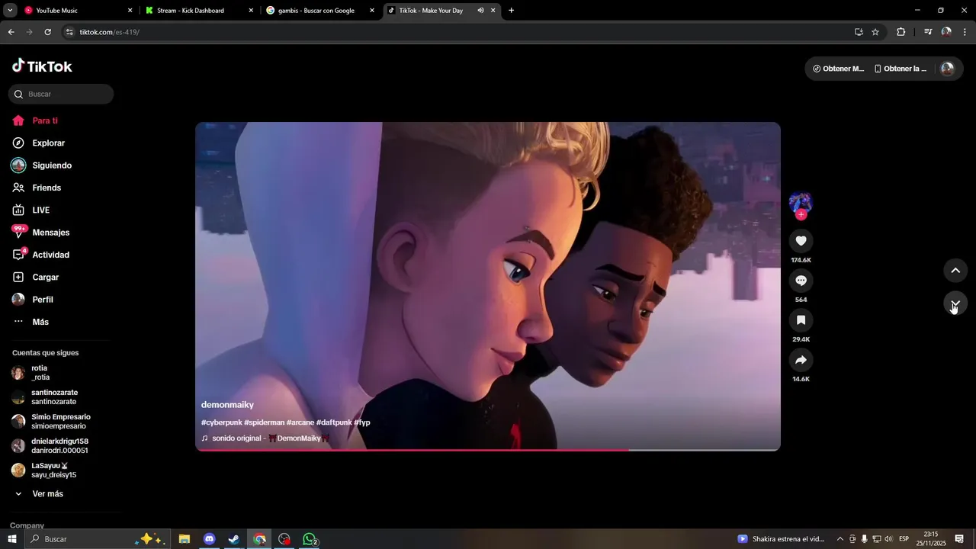Click the demonmaiky username on video

tap(227, 405)
